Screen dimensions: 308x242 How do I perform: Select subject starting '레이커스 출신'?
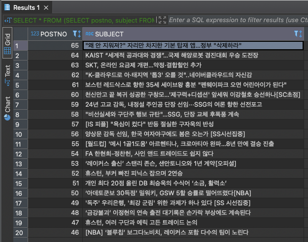click(x=193, y=164)
